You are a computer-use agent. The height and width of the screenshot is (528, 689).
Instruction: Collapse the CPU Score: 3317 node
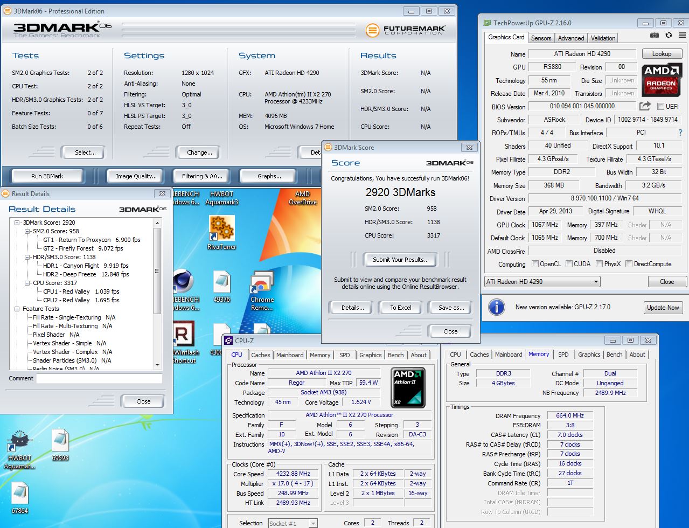[27, 283]
